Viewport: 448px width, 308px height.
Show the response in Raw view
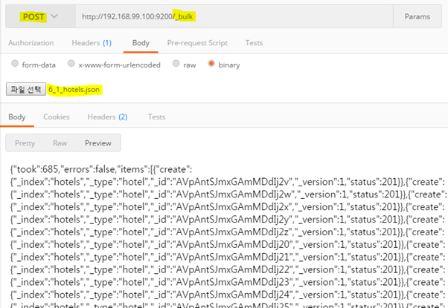point(60,142)
